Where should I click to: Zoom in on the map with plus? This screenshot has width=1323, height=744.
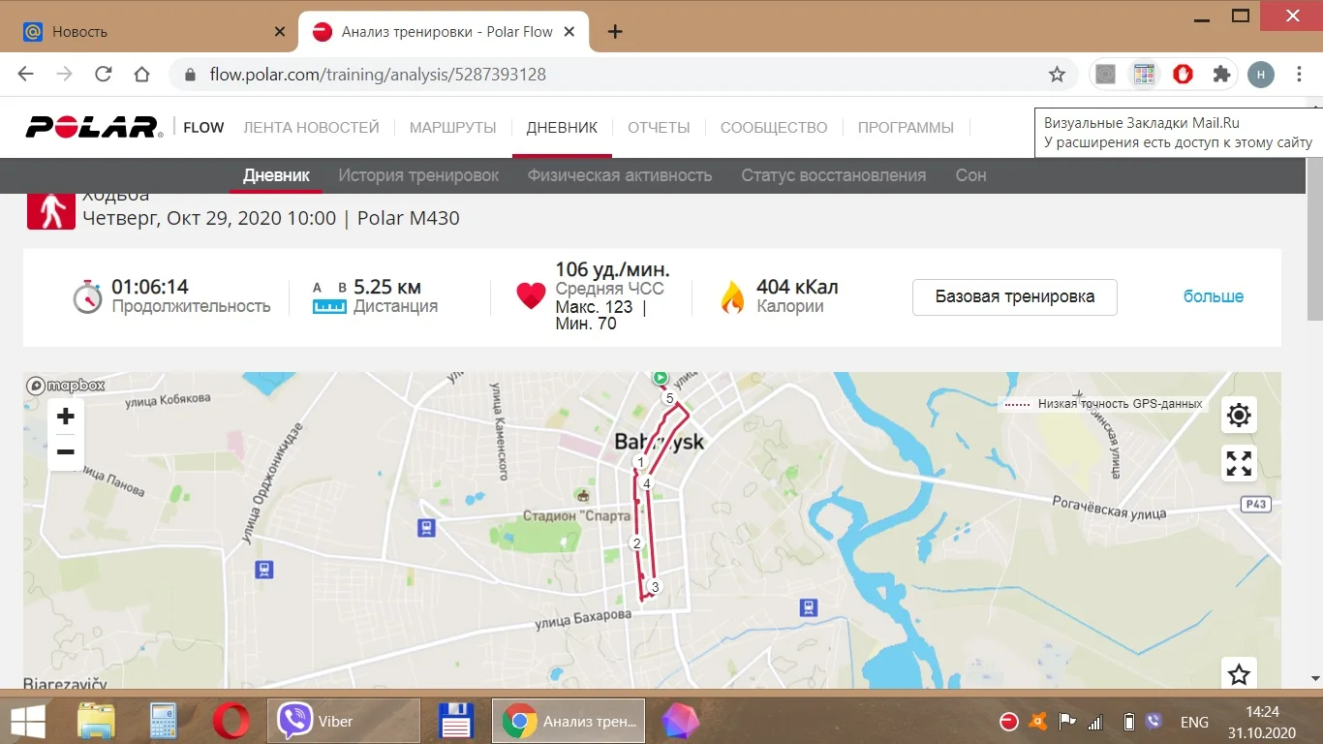coord(66,417)
